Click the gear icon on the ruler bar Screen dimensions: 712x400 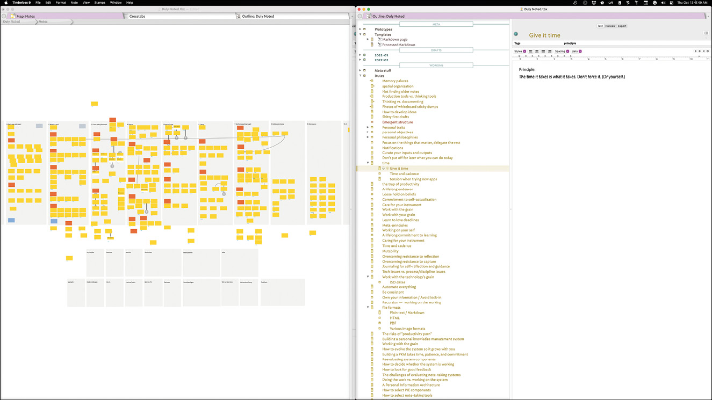click(x=708, y=52)
